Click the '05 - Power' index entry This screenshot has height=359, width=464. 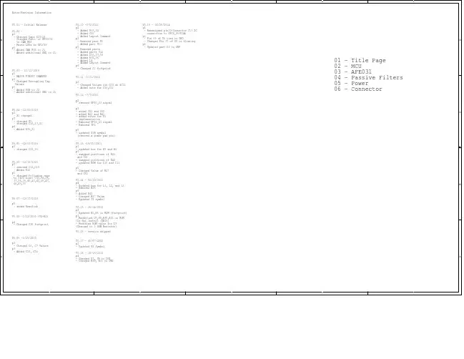350,84
